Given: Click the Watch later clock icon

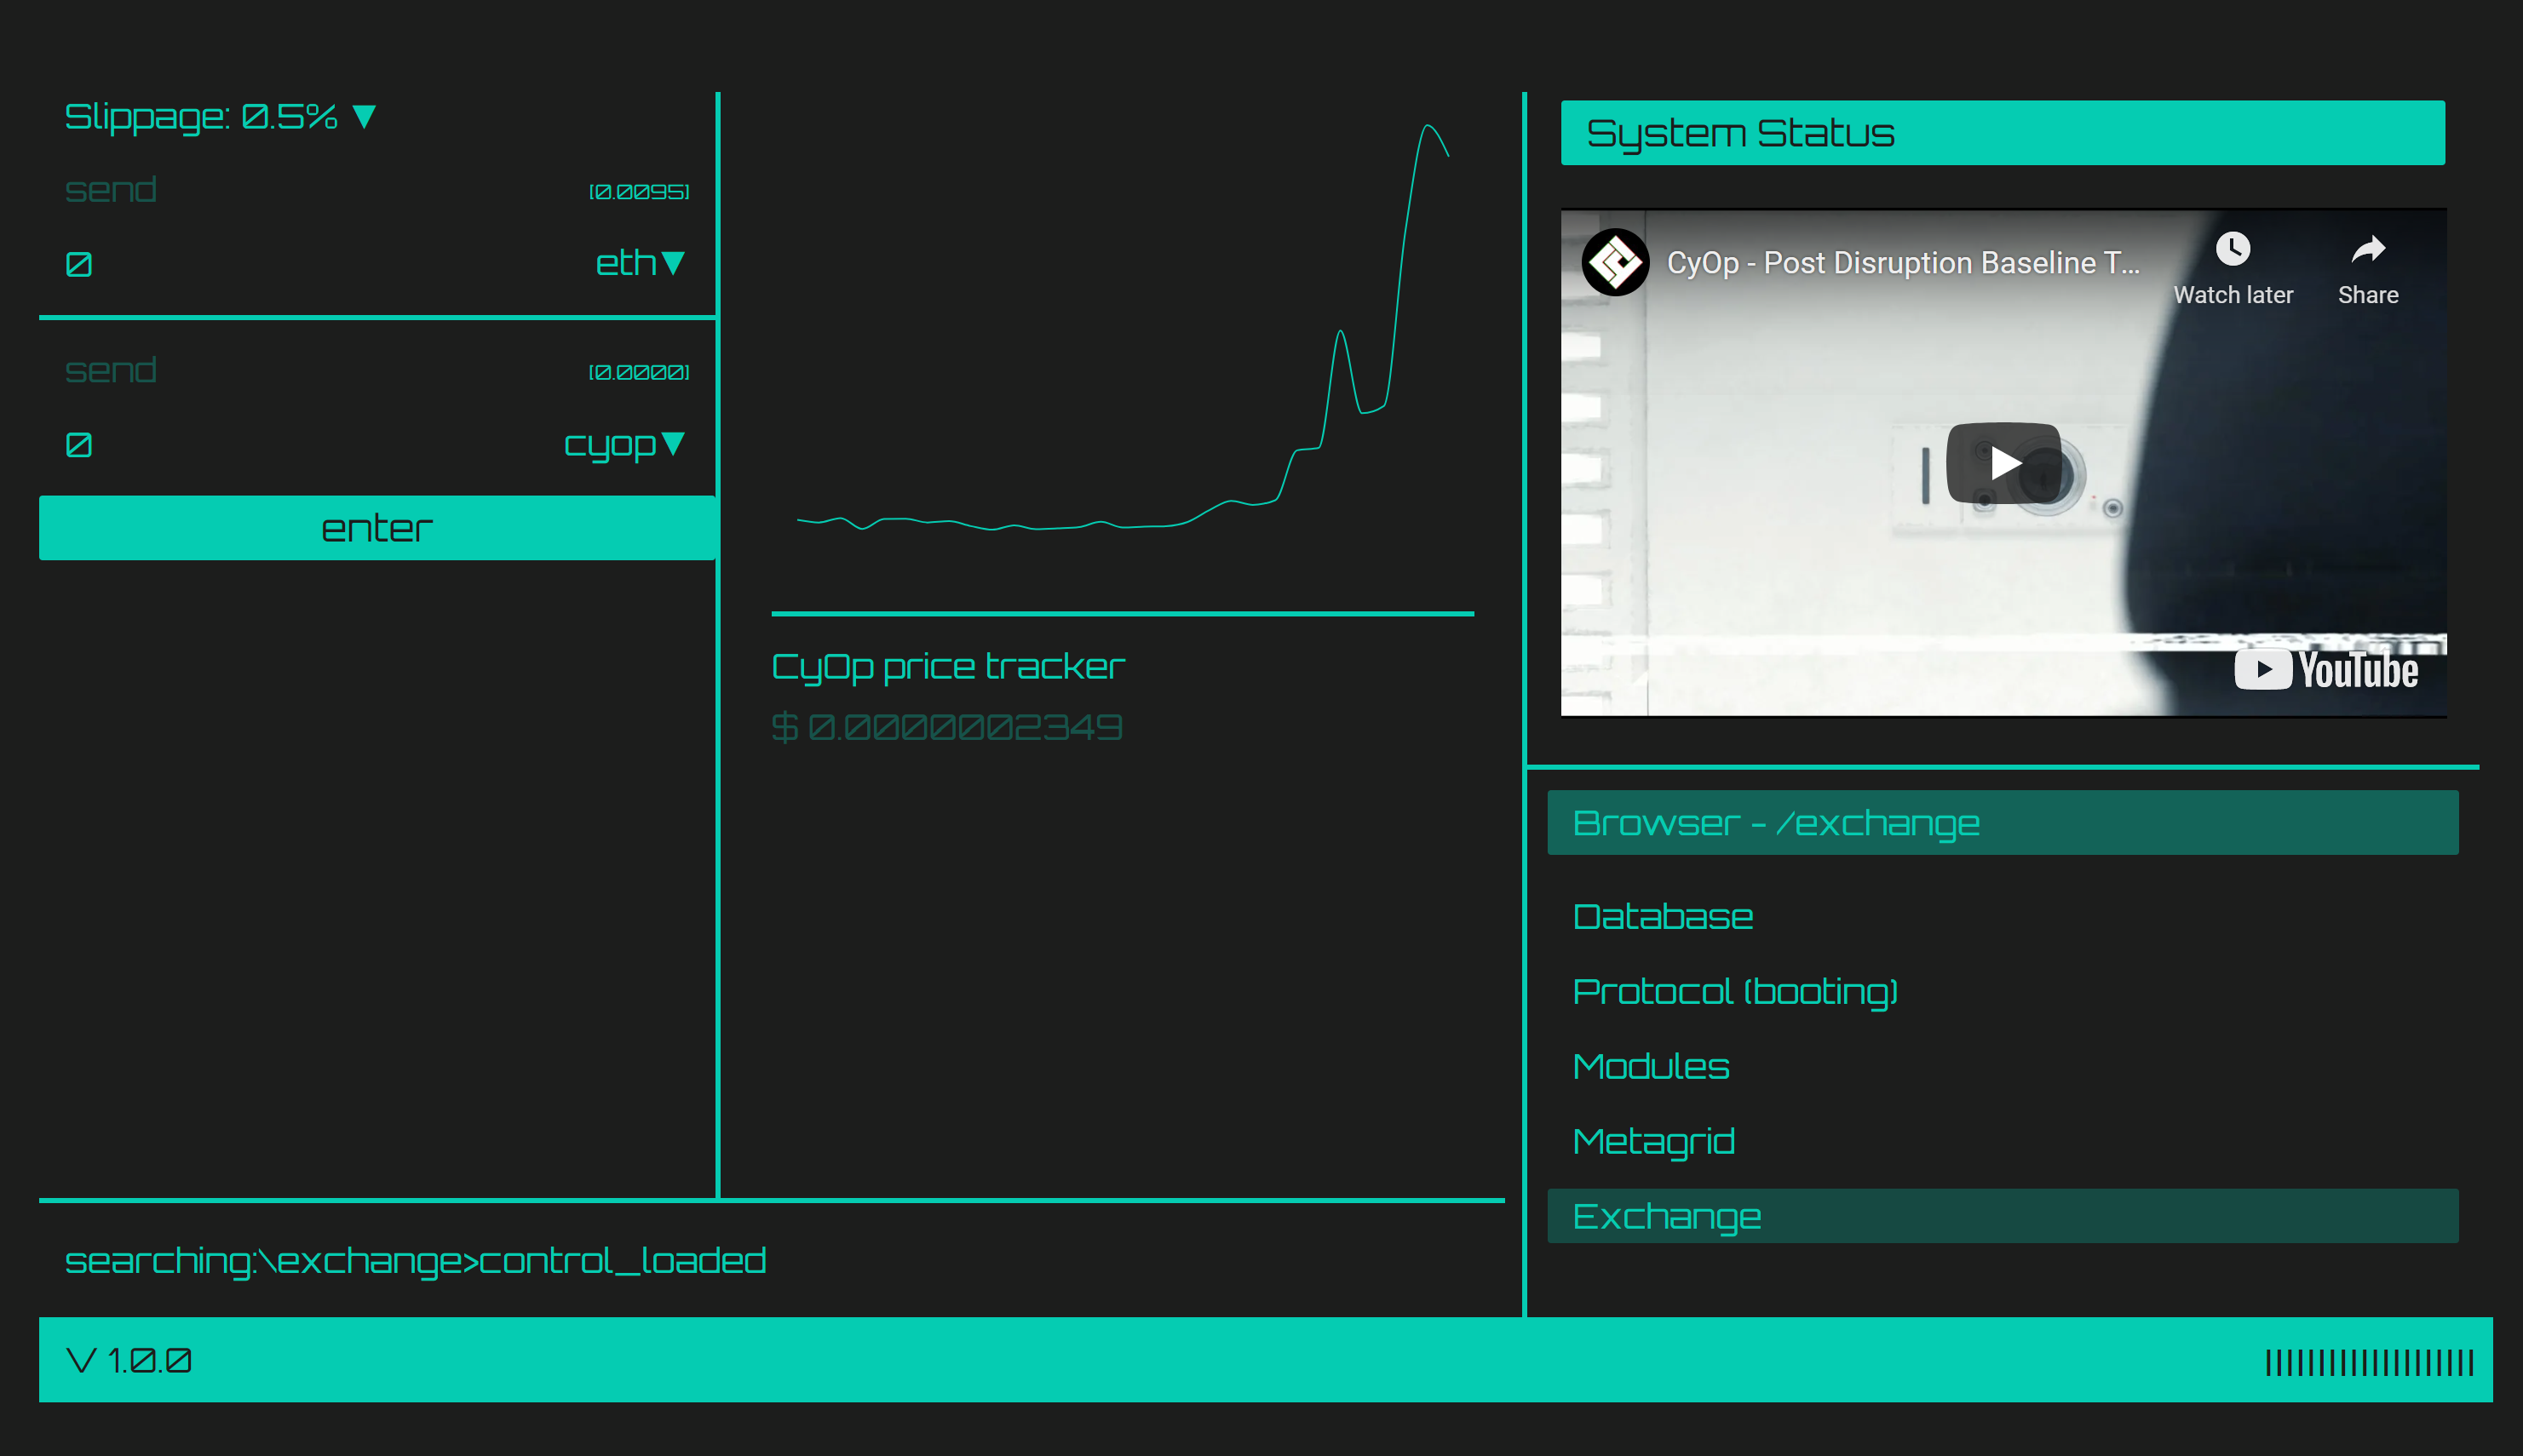Looking at the screenshot, I should pyautogui.click(x=2233, y=249).
